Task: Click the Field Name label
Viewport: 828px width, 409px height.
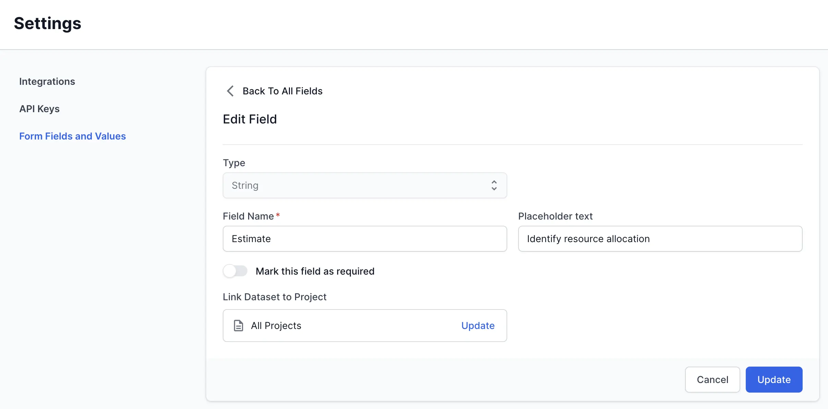Action: (x=248, y=216)
